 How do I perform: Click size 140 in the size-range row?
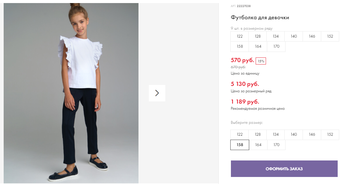coord(294,36)
